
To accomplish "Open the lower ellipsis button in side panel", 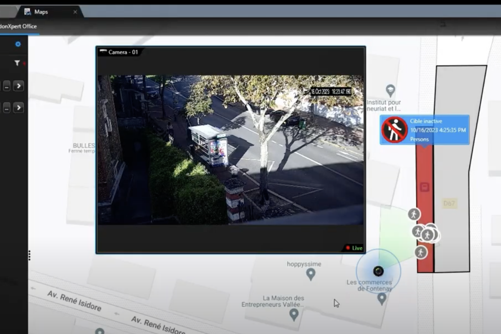I will click(x=7, y=108).
